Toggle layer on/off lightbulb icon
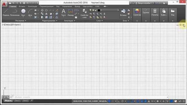The width and height of the screenshot is (187, 105). (90, 10)
